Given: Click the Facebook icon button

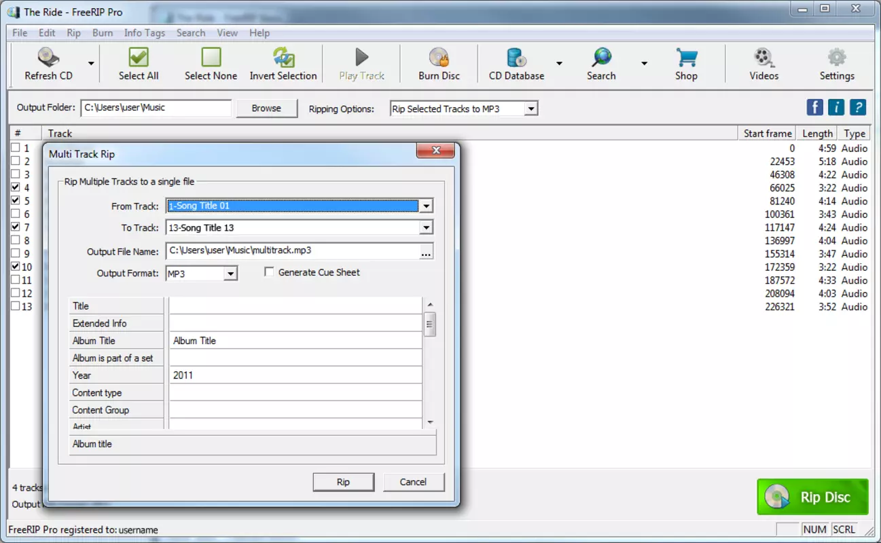Looking at the screenshot, I should click(814, 107).
